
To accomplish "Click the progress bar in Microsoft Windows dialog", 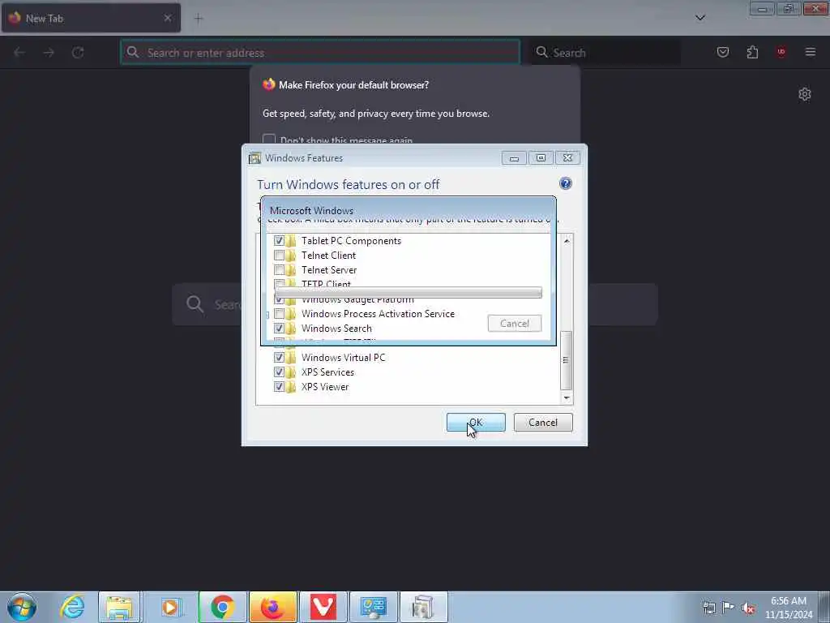I will 409,292.
